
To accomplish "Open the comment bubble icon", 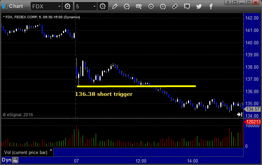I will [187, 7].
